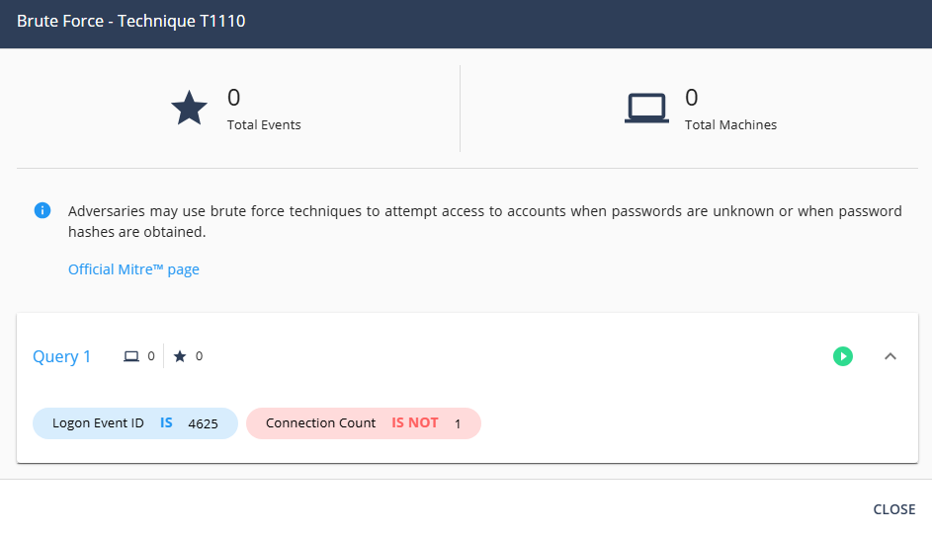
Task: Click the blue info icon beside the description
Action: coord(42,210)
